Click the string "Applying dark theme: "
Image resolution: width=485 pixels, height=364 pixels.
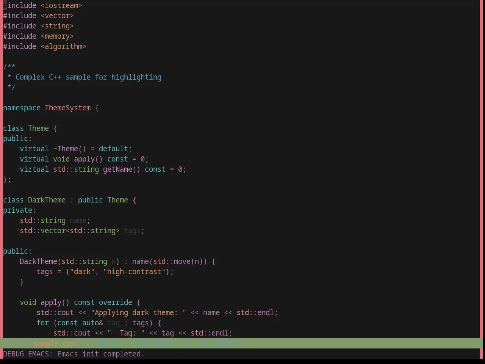(x=138, y=312)
